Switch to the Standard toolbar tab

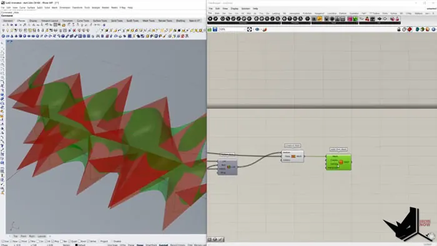click(7, 21)
